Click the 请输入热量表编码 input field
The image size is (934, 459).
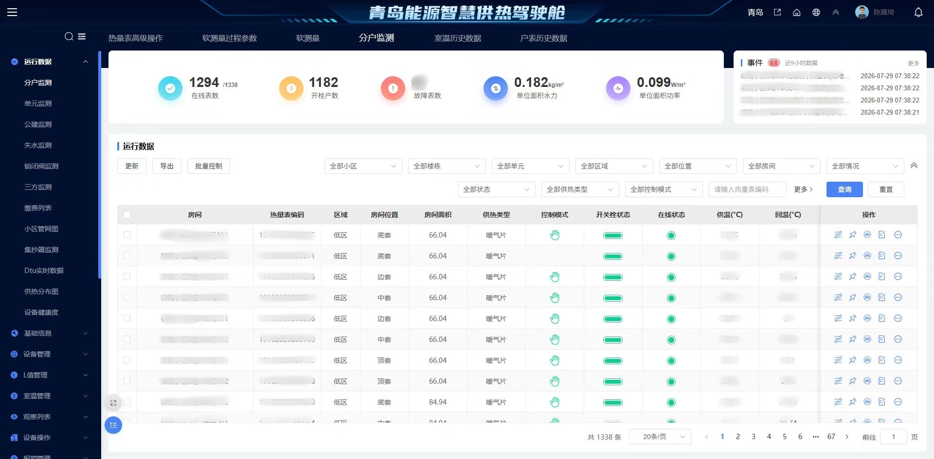click(748, 189)
